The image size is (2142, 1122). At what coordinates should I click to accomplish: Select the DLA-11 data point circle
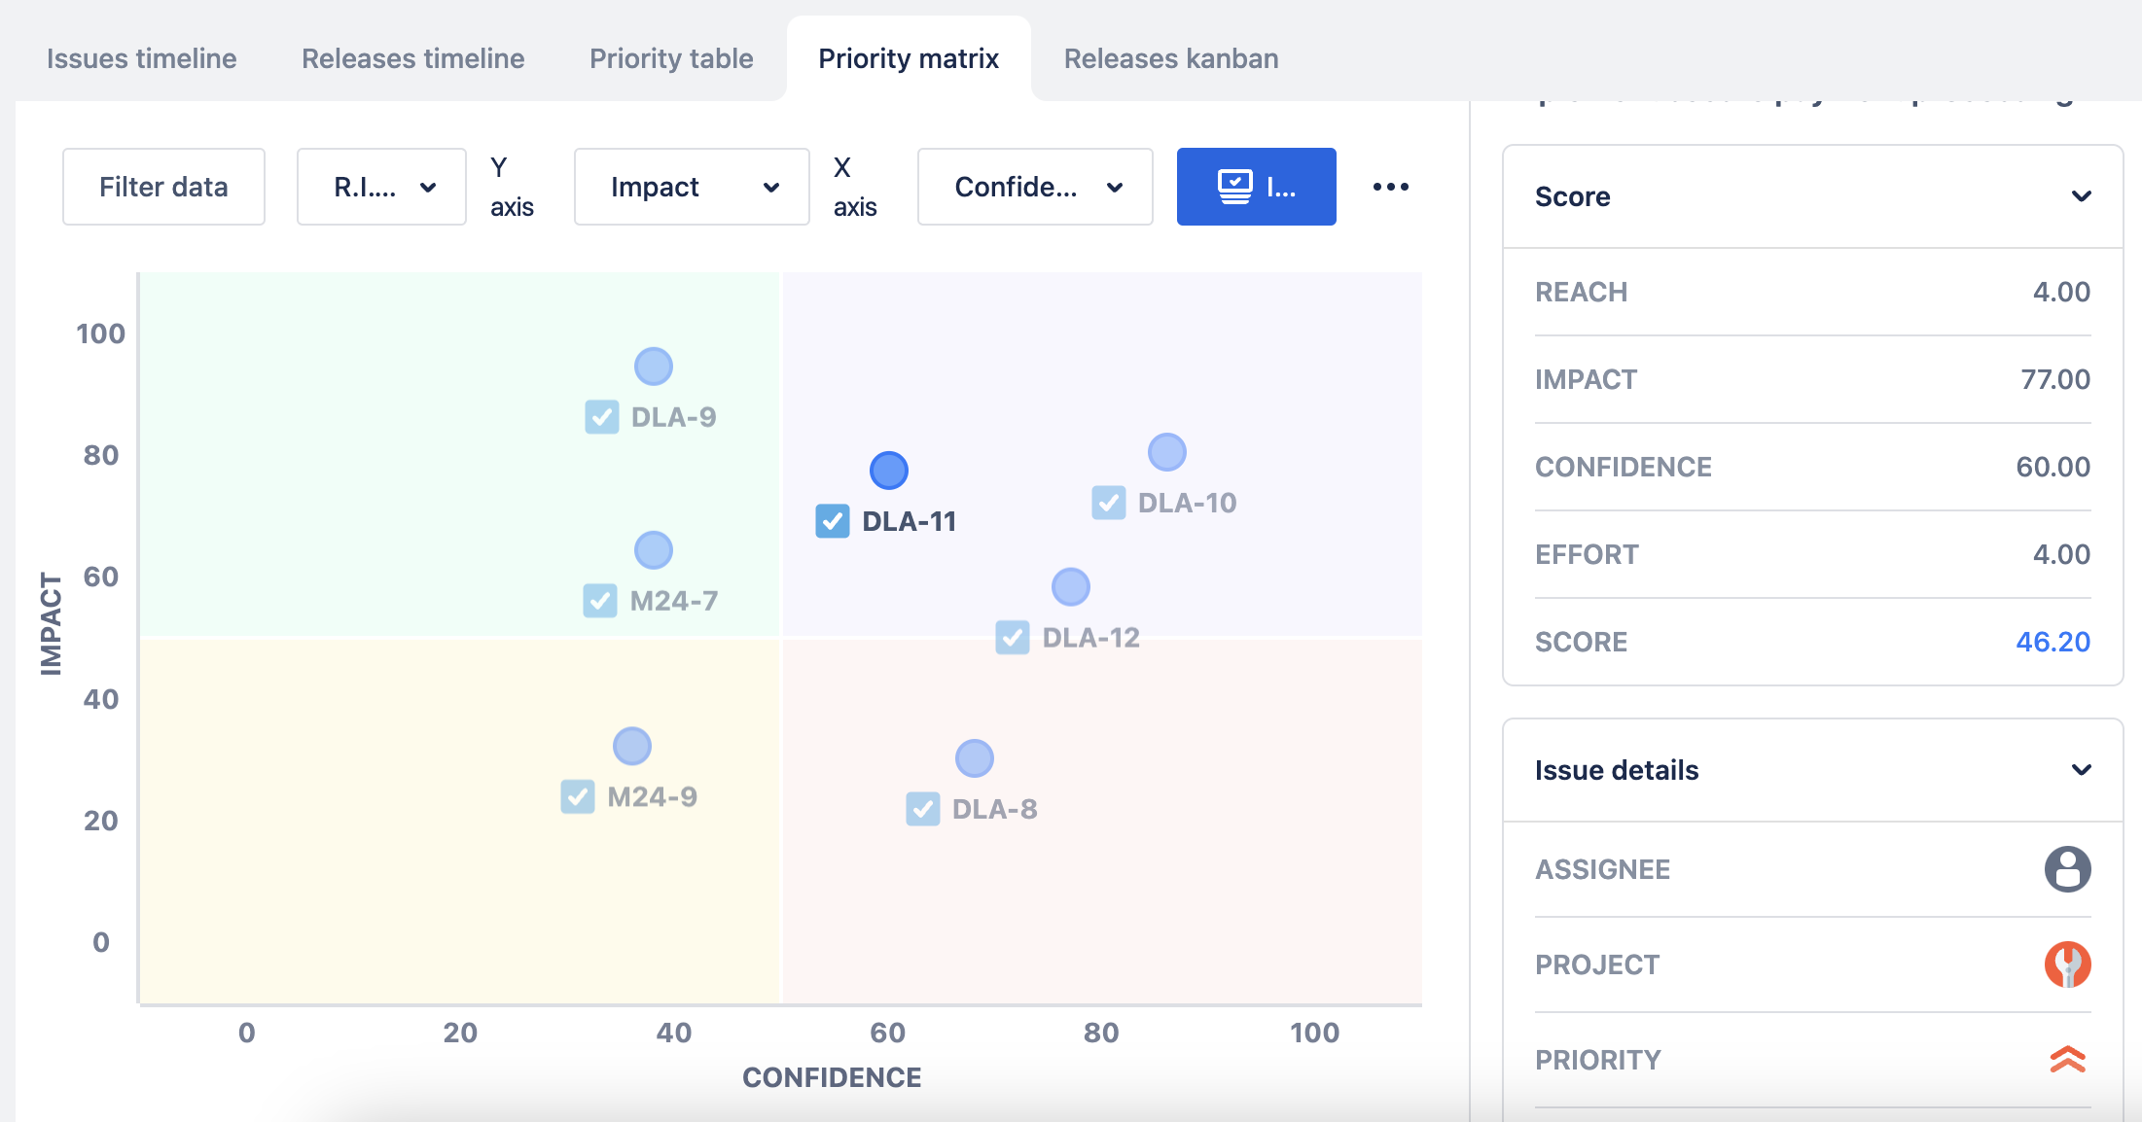click(x=888, y=471)
